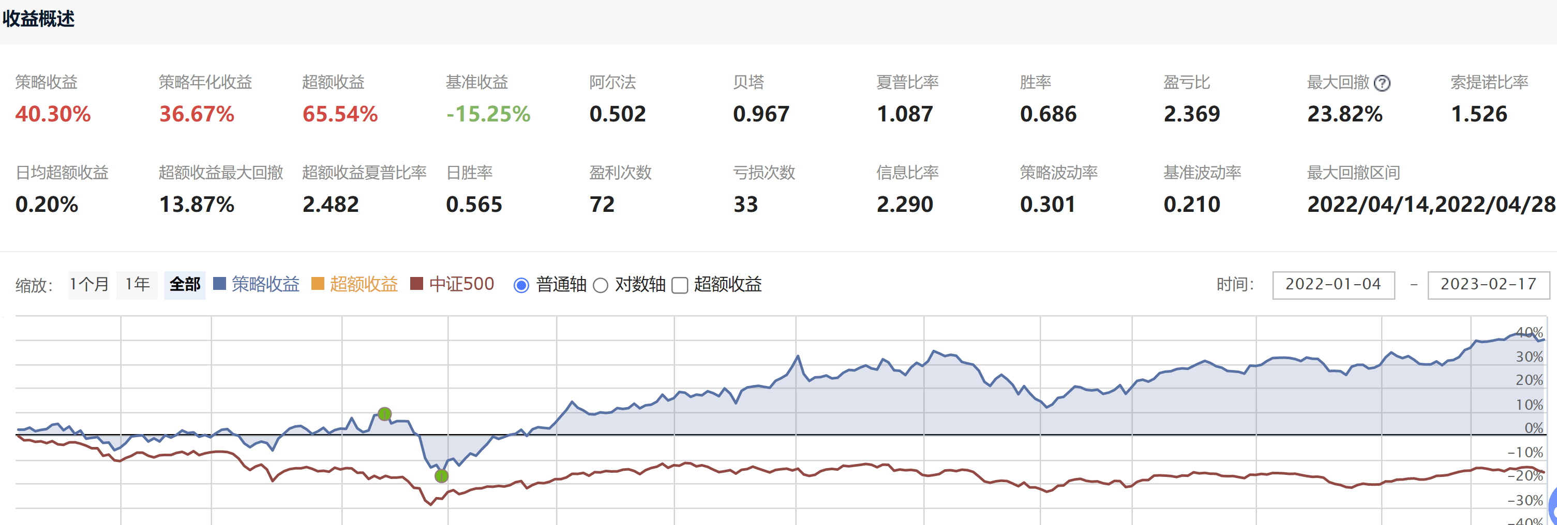Click the blue square legend icon for 策略收益

point(219,284)
